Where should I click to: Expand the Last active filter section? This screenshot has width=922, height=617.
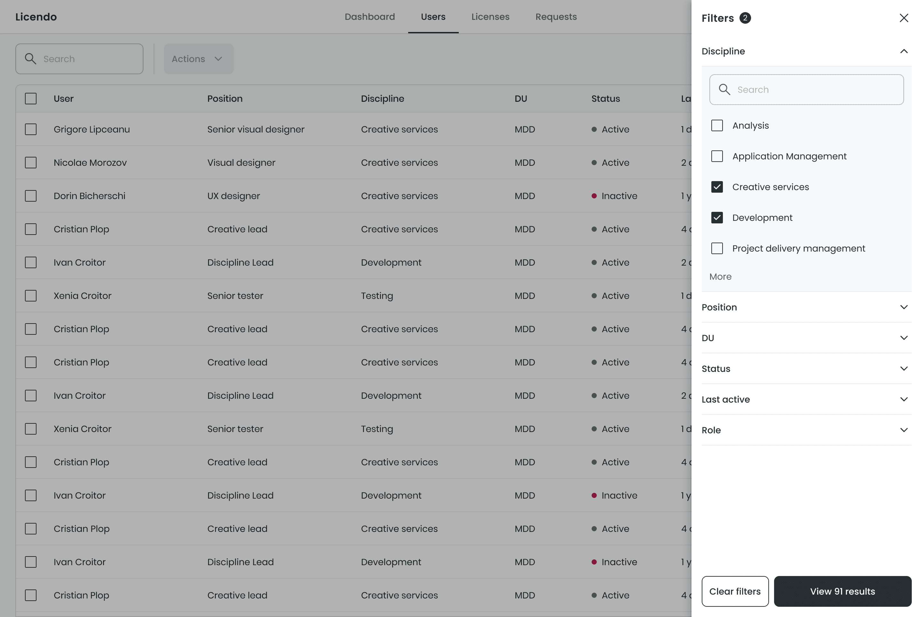903,399
